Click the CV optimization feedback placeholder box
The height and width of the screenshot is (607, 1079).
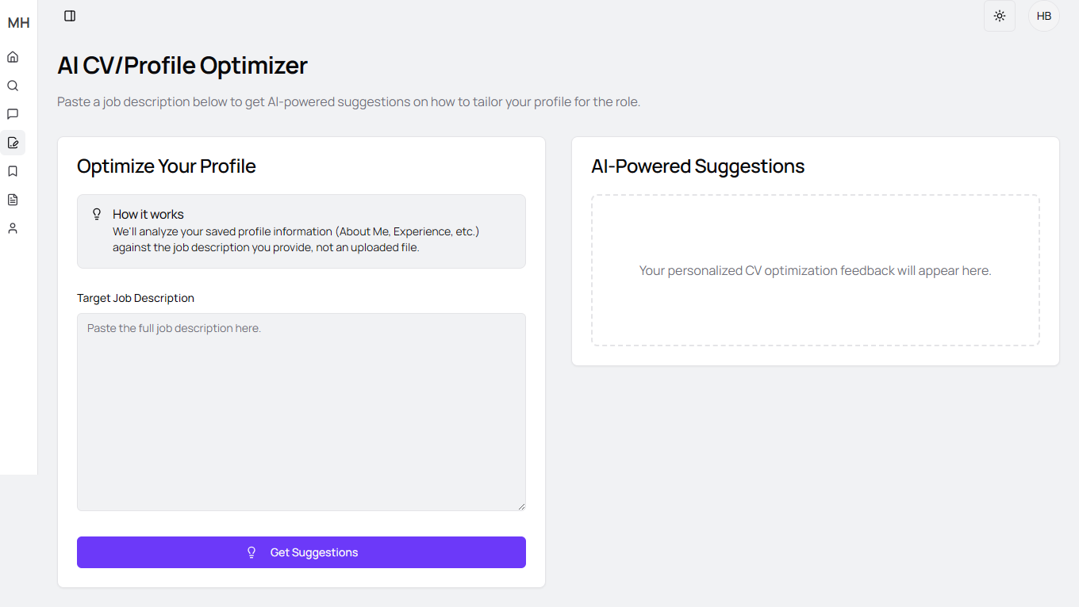[816, 270]
